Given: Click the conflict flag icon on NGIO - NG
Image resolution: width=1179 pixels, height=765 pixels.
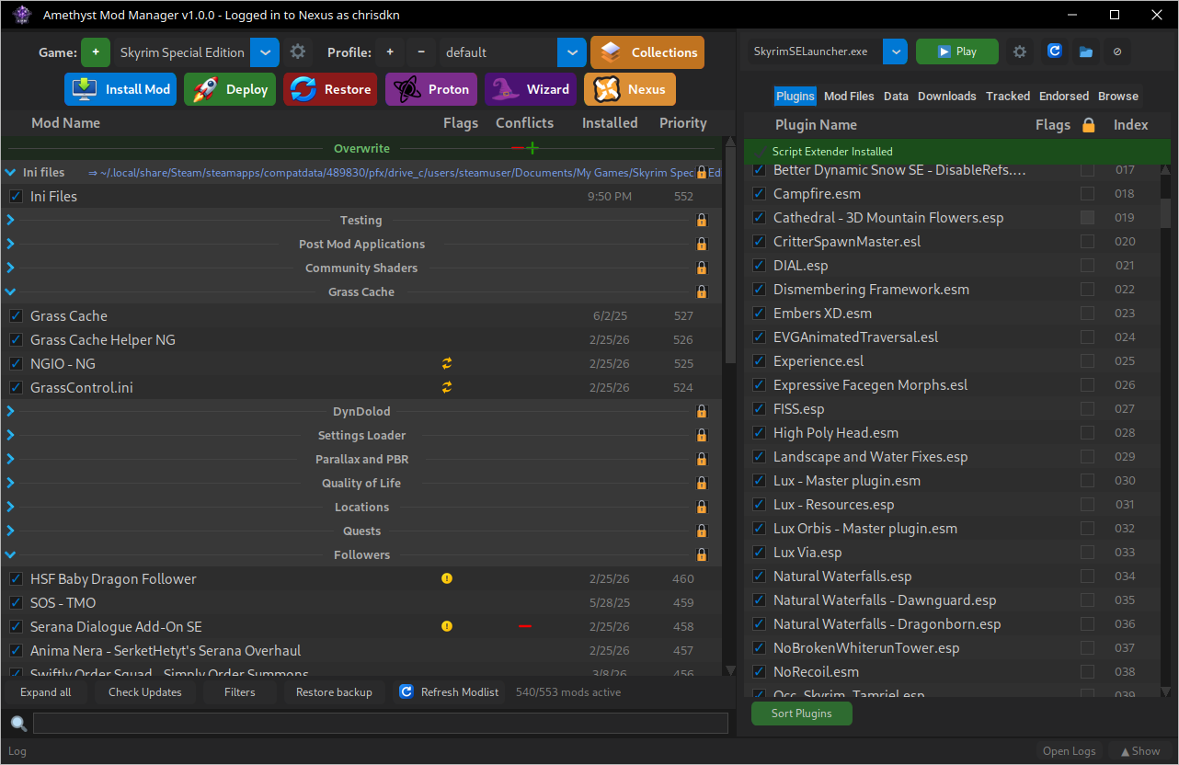Looking at the screenshot, I should click(x=447, y=363).
